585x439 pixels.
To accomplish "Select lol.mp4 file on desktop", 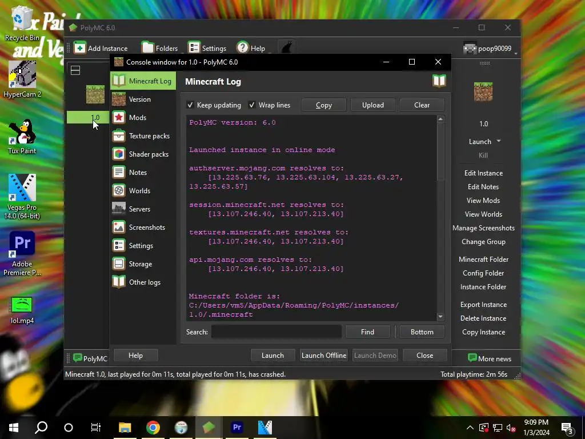I will pos(22,310).
